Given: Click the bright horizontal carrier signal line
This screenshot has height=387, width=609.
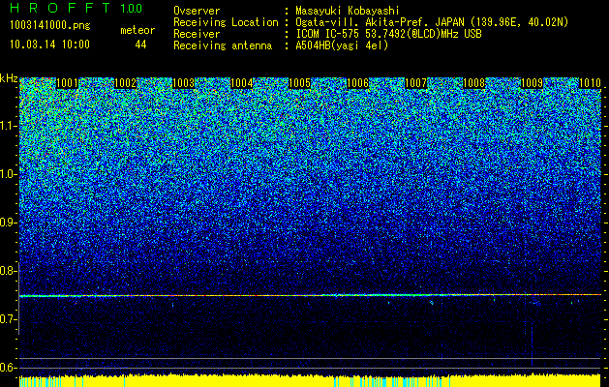Looking at the screenshot, I should pos(311,295).
